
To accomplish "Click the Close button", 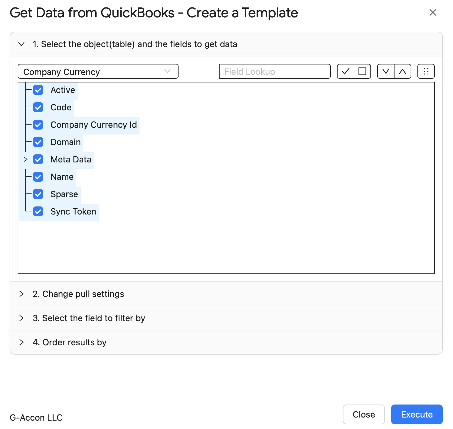I will [364, 414].
